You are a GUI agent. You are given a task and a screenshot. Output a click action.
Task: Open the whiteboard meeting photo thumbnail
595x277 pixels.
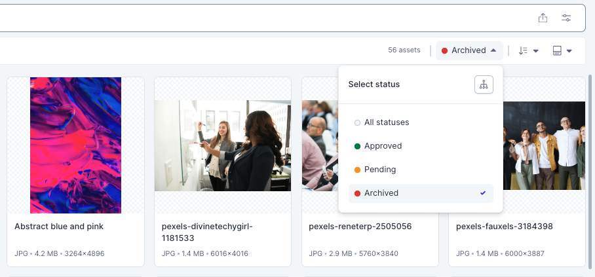[223, 145]
